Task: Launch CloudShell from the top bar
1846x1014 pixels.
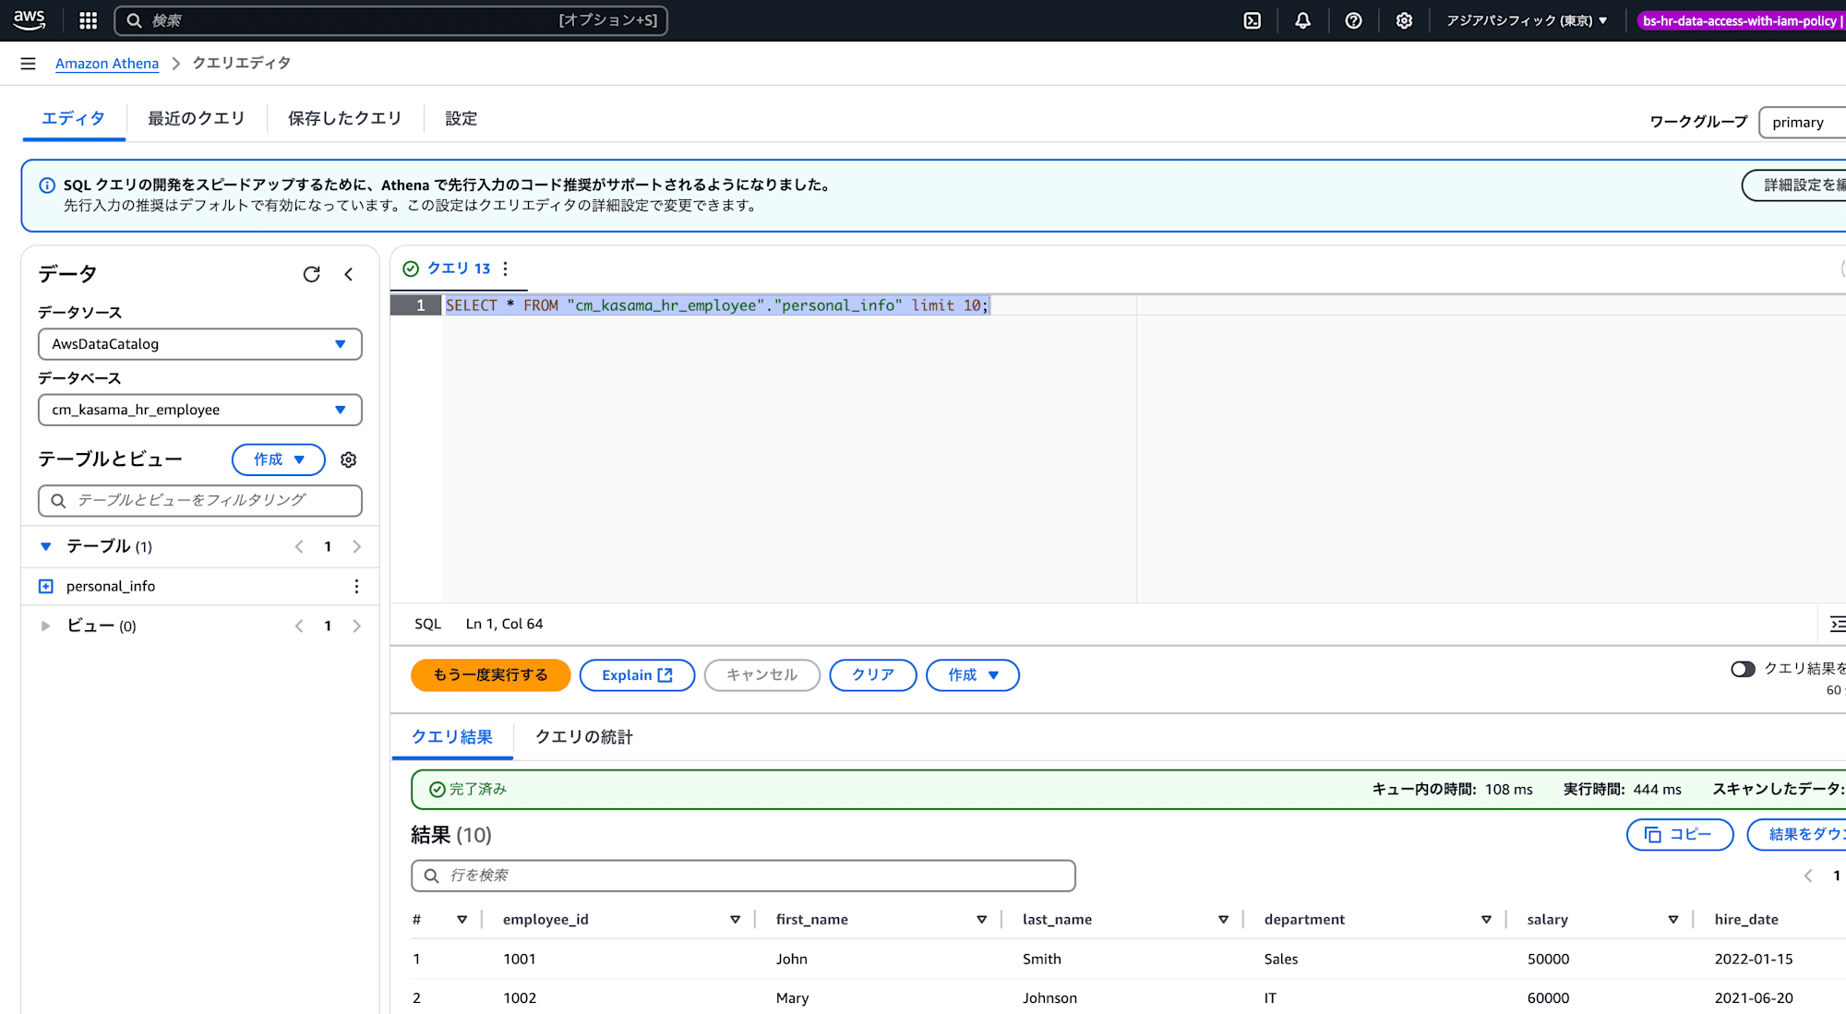Action: (1253, 20)
